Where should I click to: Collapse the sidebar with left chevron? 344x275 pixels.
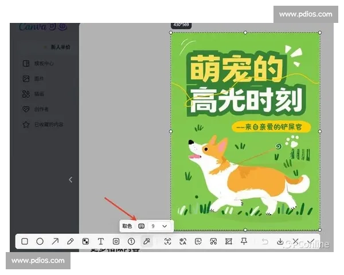[x=71, y=179]
